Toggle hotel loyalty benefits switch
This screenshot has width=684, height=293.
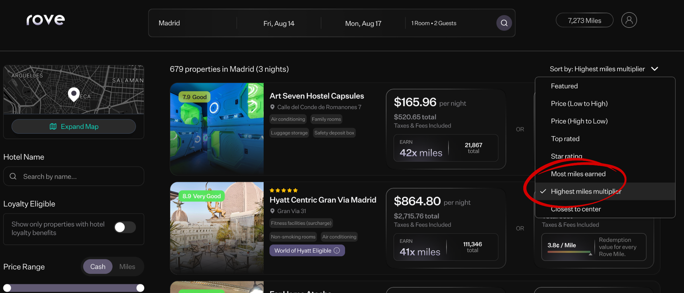coord(125,227)
